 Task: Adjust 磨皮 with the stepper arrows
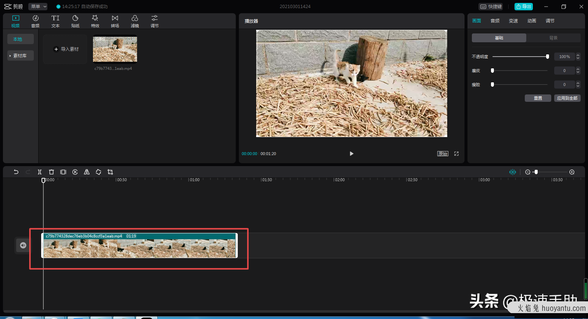[578, 71]
